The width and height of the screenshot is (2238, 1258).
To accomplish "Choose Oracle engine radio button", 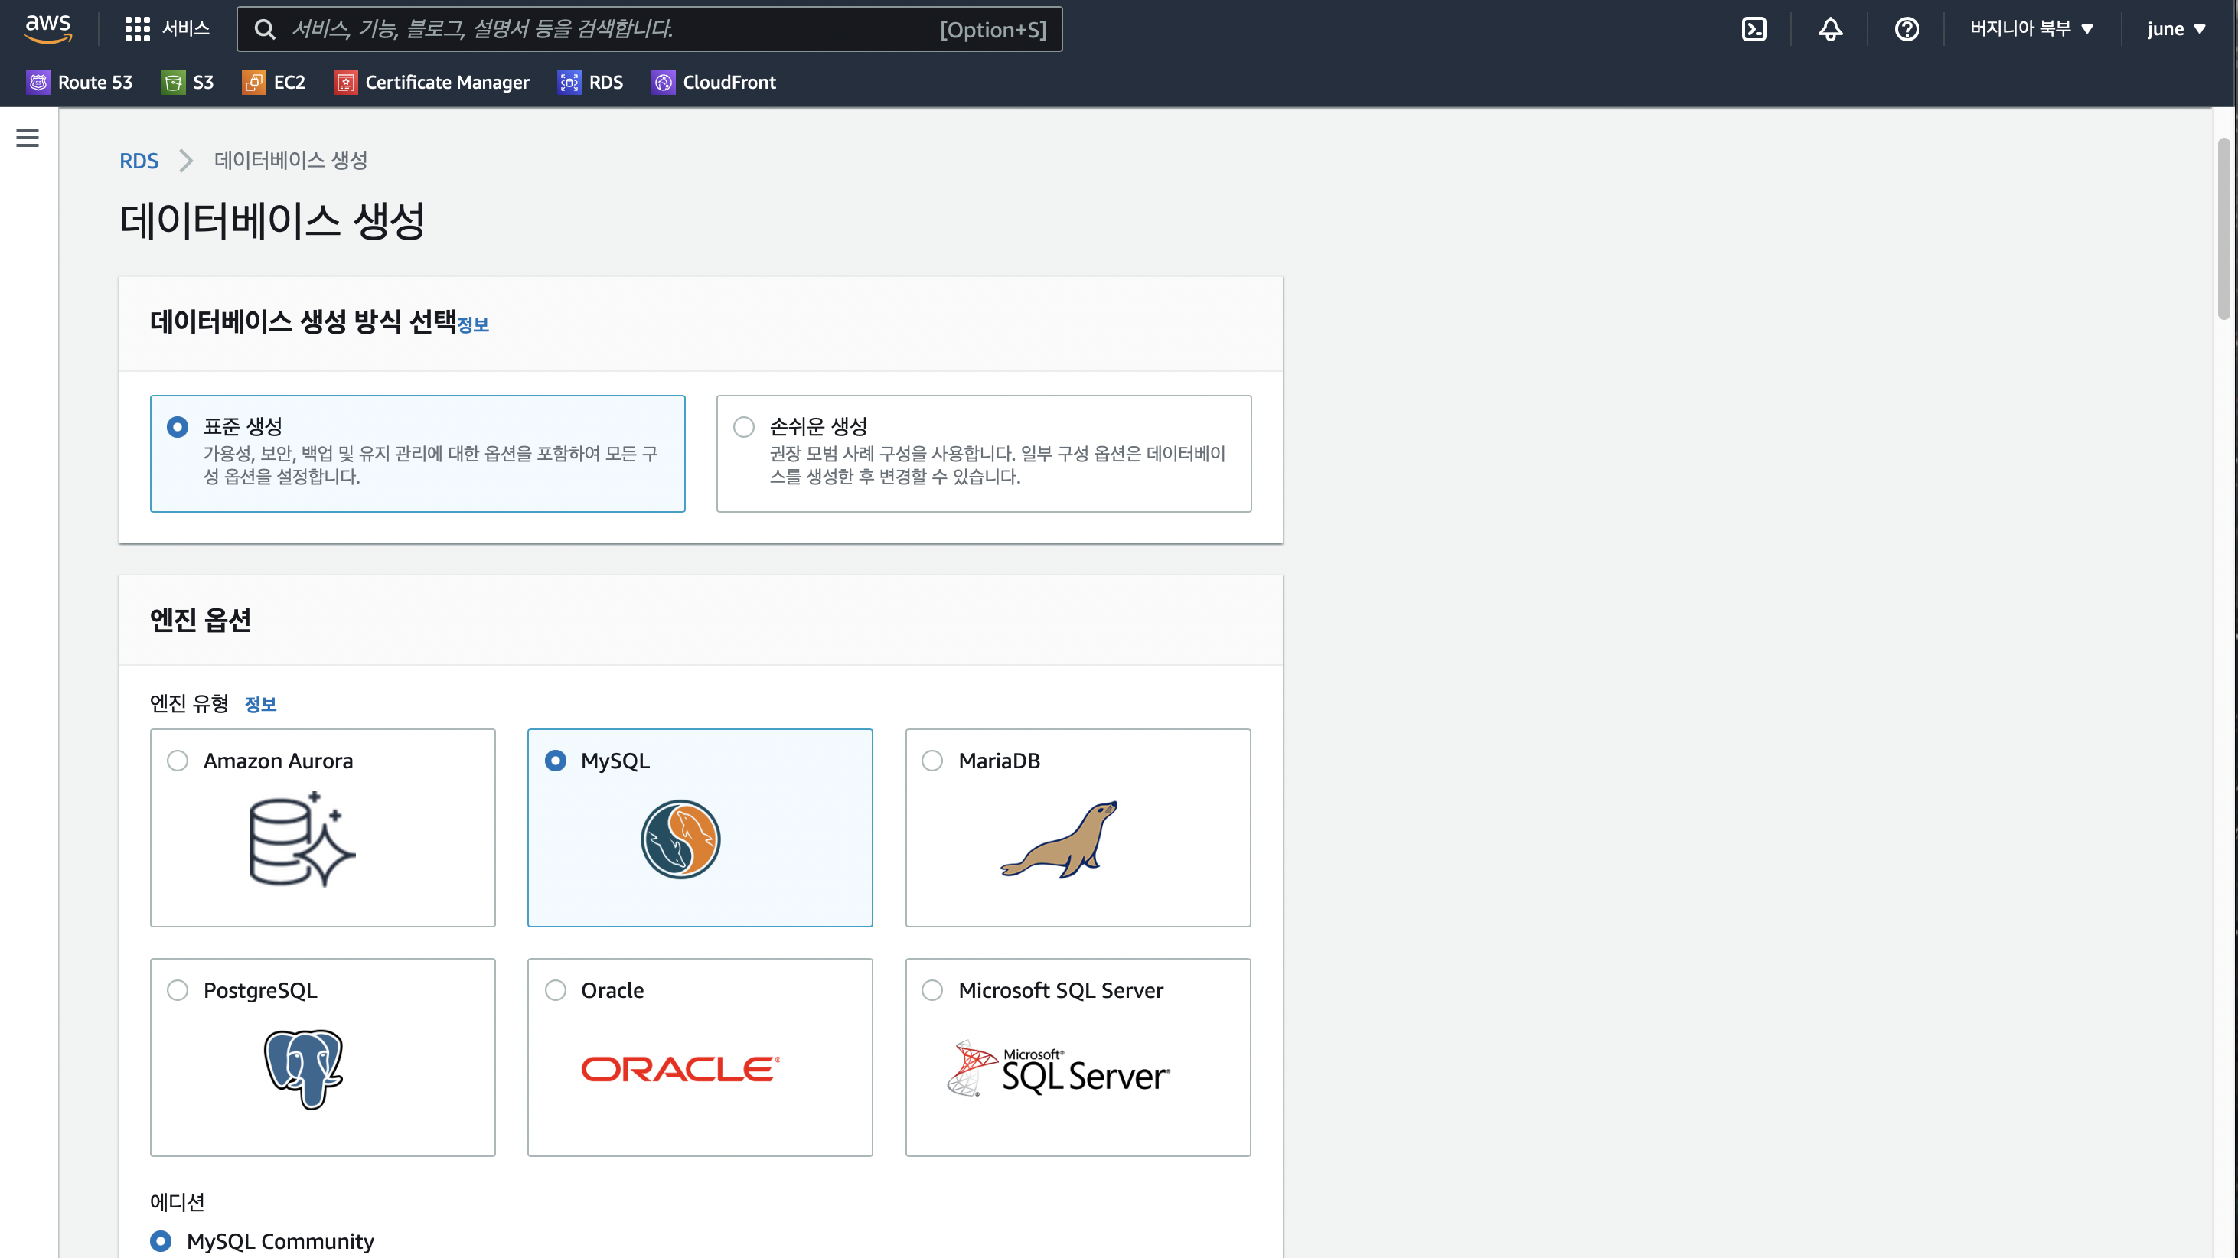I will pos(555,990).
